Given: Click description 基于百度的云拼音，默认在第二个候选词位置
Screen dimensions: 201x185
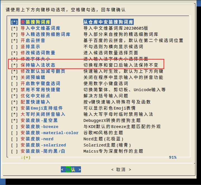Looking at the screenshot, I should 133,41.
